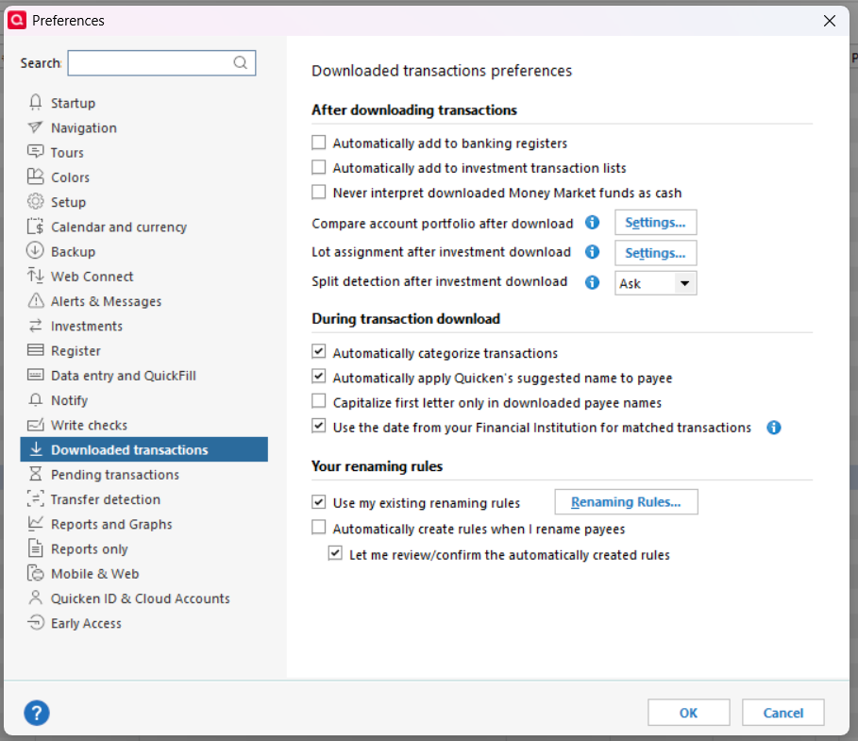The height and width of the screenshot is (741, 858).
Task: Uncheck Use my existing renaming rules
Action: click(318, 502)
